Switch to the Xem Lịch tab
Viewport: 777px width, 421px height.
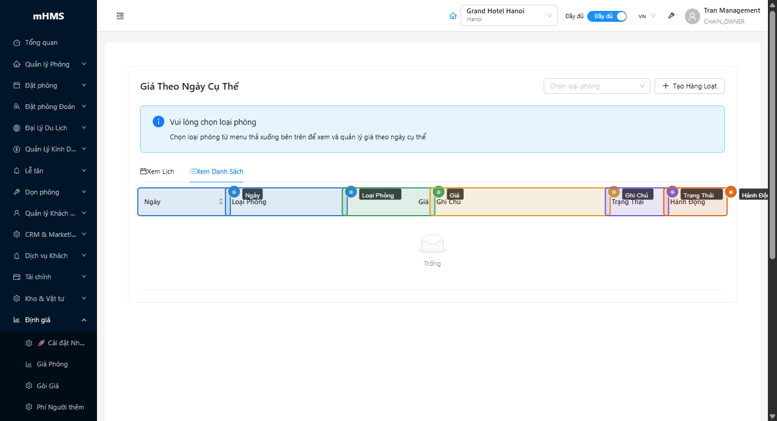coord(157,171)
